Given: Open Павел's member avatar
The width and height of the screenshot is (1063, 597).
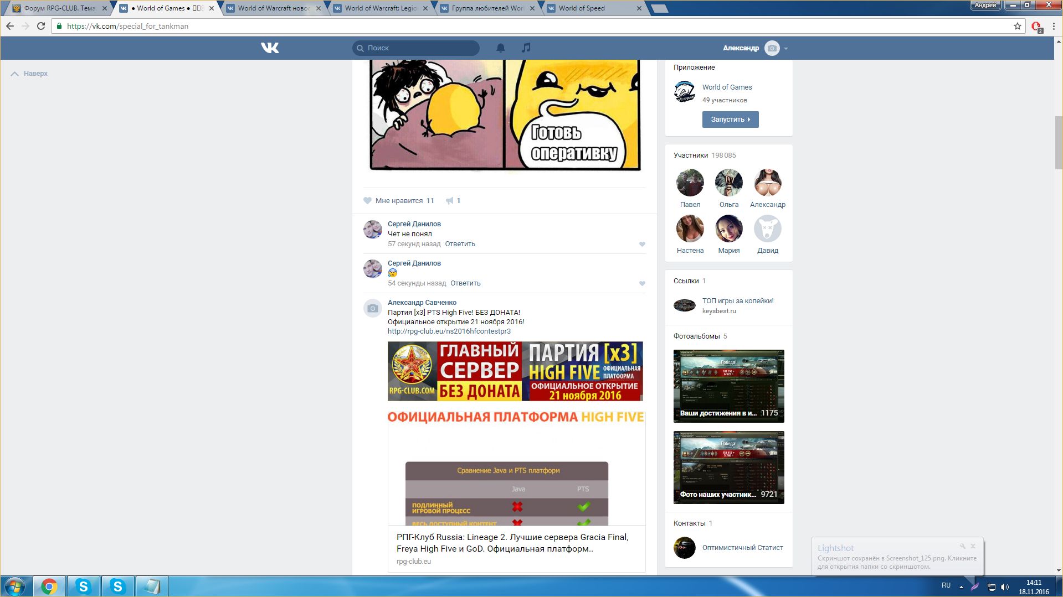Looking at the screenshot, I should (x=690, y=183).
